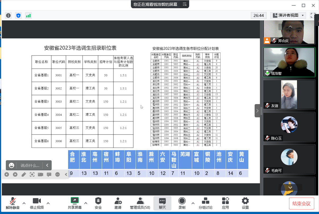Toggle 录制 recording
The image size is (319, 214).
(x=182, y=203)
